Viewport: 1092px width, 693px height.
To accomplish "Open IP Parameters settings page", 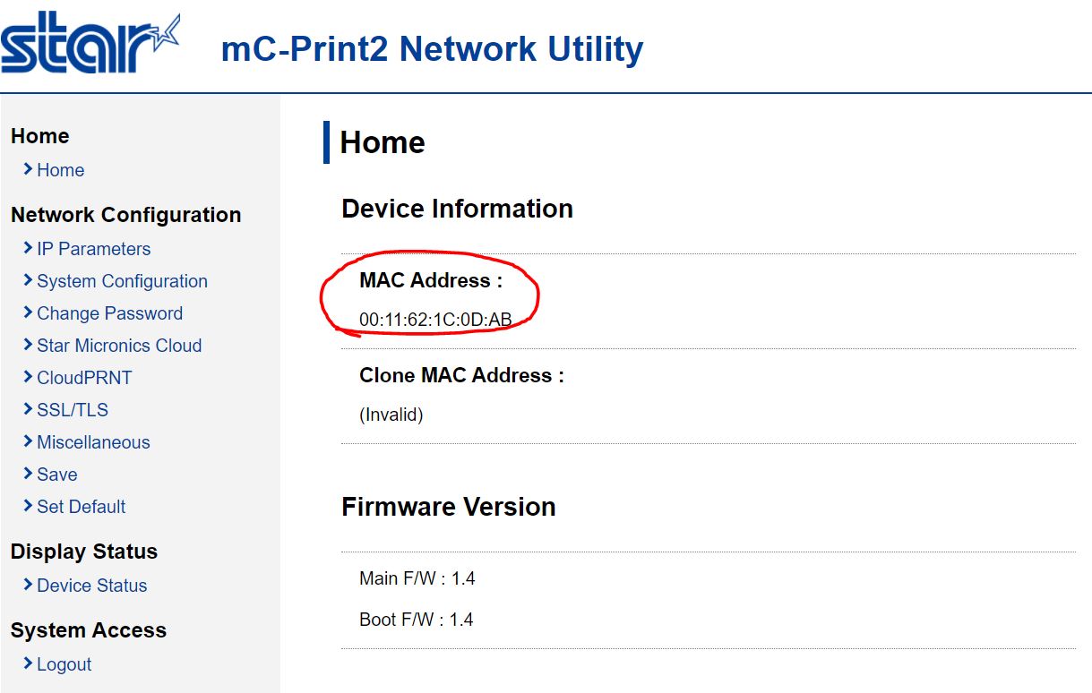I will [x=93, y=249].
